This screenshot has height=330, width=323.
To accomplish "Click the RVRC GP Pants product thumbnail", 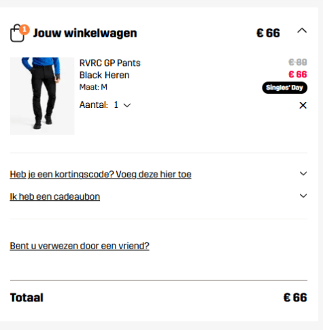I will tap(42, 96).
